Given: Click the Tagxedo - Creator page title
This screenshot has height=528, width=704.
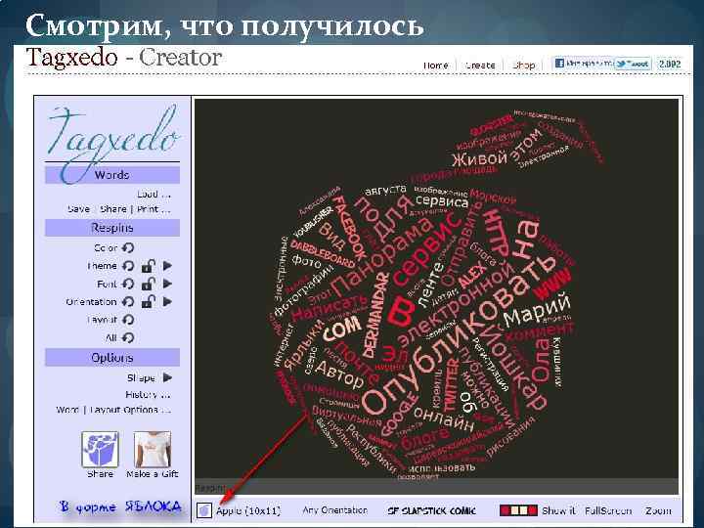Looking at the screenshot, I should click(124, 58).
